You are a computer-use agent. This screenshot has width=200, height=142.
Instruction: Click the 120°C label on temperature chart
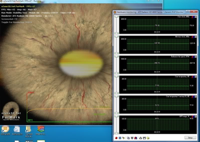coord(31,92)
